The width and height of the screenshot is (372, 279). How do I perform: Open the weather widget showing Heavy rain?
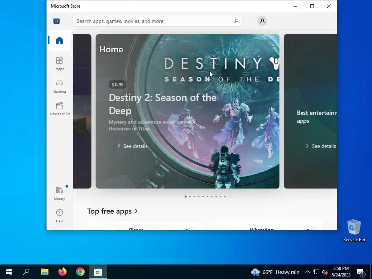[x=275, y=272]
